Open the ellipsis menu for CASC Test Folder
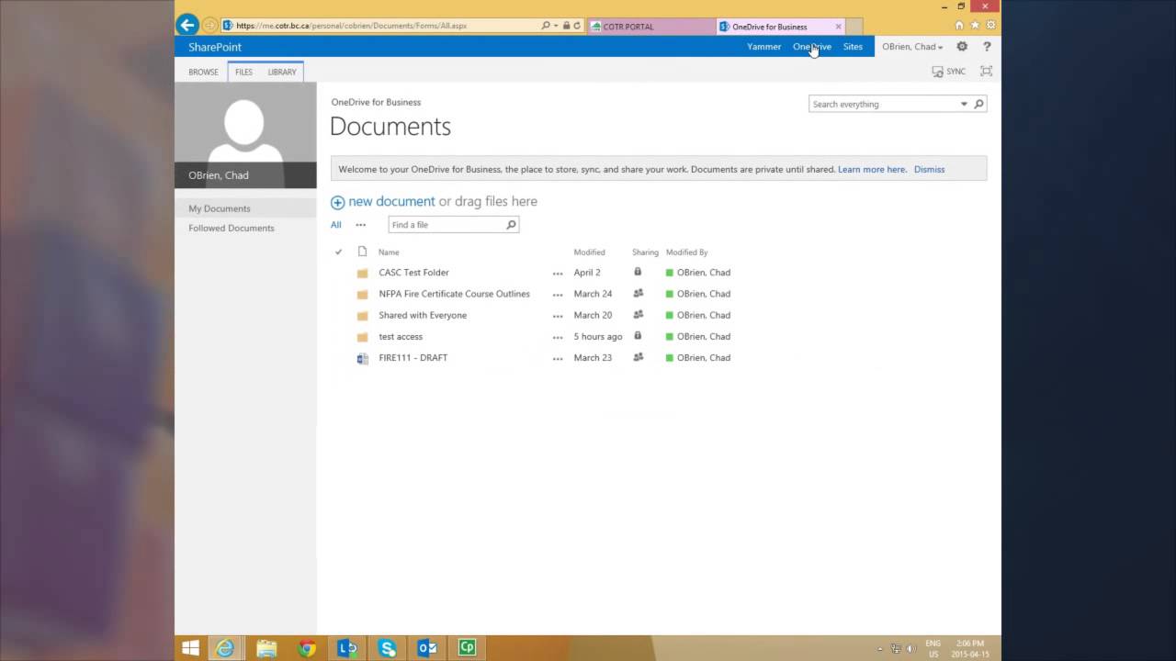The image size is (1176, 661). coord(558,273)
